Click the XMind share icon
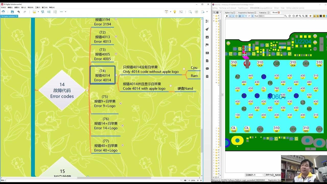The height and width of the screenshot is (184, 327). [196, 12]
